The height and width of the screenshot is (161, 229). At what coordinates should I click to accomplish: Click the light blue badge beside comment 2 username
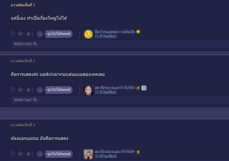(144, 88)
